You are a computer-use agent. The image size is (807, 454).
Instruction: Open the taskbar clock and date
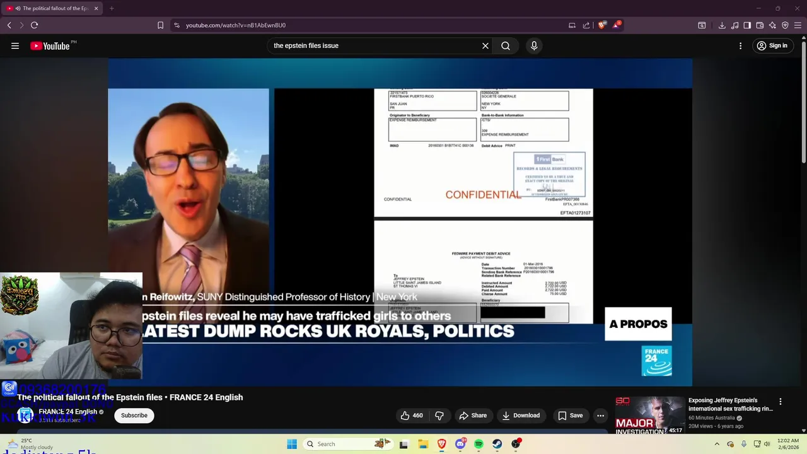pyautogui.click(x=788, y=444)
